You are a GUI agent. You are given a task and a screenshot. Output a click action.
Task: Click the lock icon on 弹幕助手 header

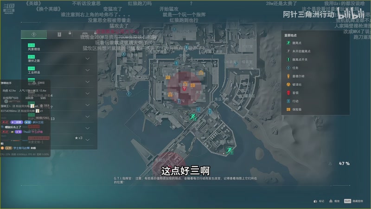pos(34,83)
